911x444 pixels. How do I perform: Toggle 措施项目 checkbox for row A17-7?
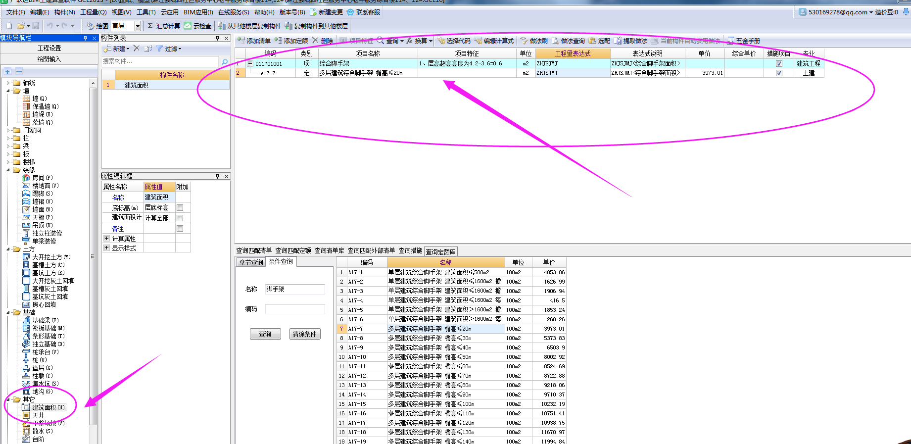pos(779,73)
